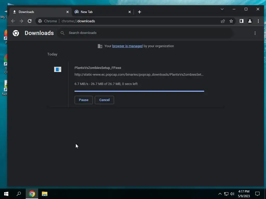266x199 pixels.
Task: Show hidden system tray icons
Action: tap(220, 194)
